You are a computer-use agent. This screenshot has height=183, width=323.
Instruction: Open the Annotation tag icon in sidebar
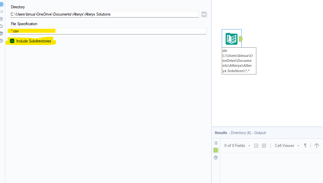(1, 26)
